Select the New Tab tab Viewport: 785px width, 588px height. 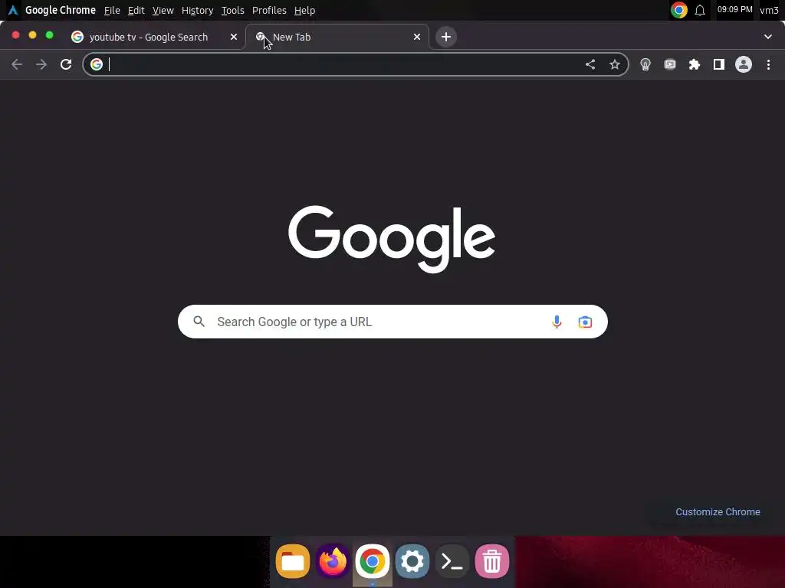[x=337, y=37]
